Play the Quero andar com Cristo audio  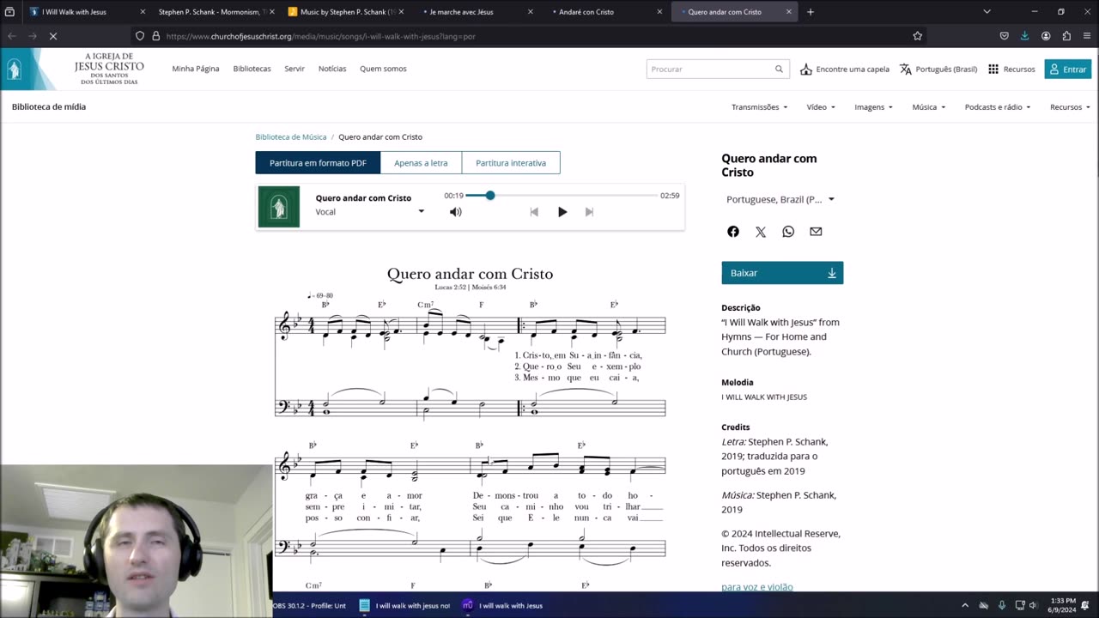pyautogui.click(x=562, y=212)
